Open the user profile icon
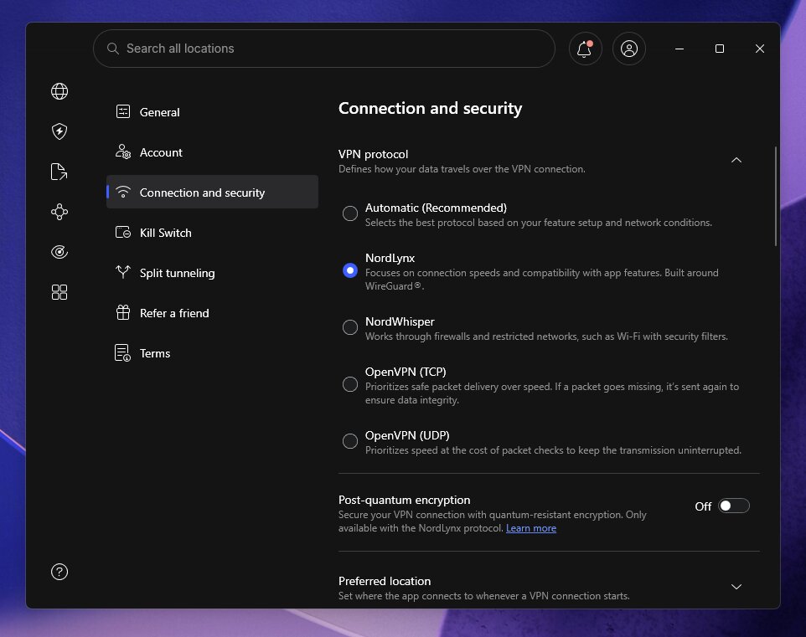806x637 pixels. click(629, 49)
